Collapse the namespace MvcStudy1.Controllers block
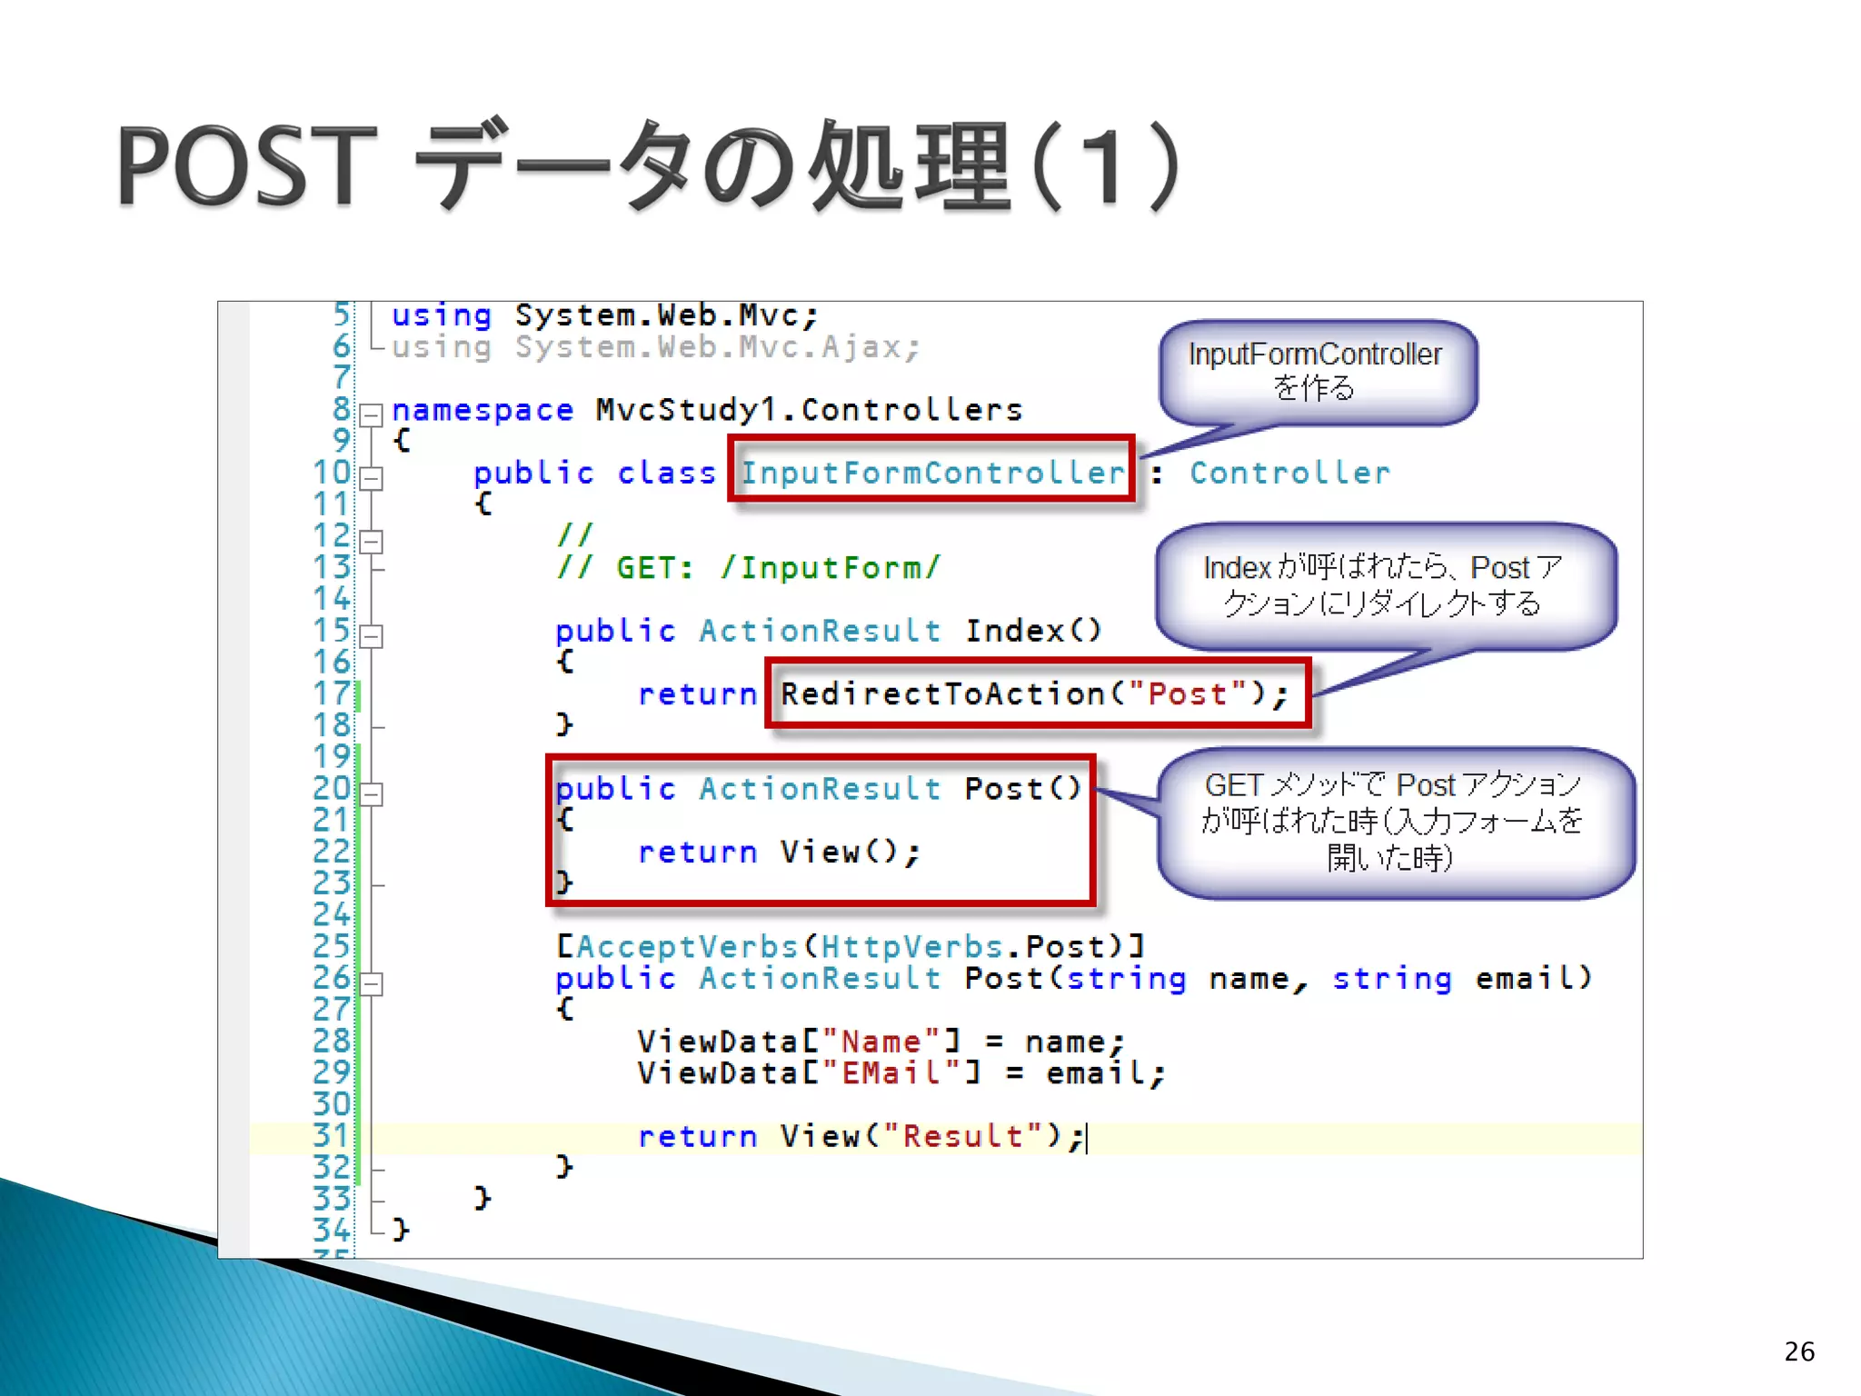The width and height of the screenshot is (1861, 1396). [371, 415]
